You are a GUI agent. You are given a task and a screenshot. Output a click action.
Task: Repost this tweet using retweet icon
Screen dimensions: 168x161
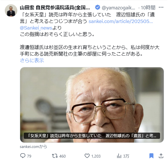(x=55, y=156)
